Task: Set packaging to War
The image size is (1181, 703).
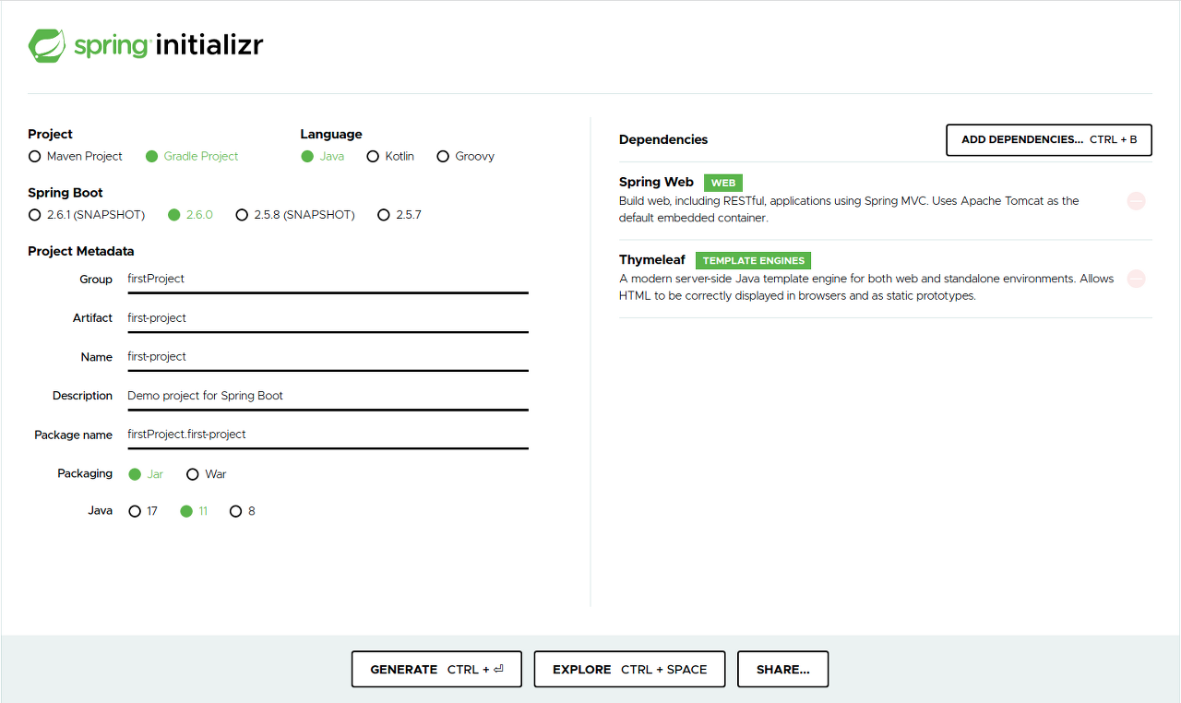Action: [207, 474]
